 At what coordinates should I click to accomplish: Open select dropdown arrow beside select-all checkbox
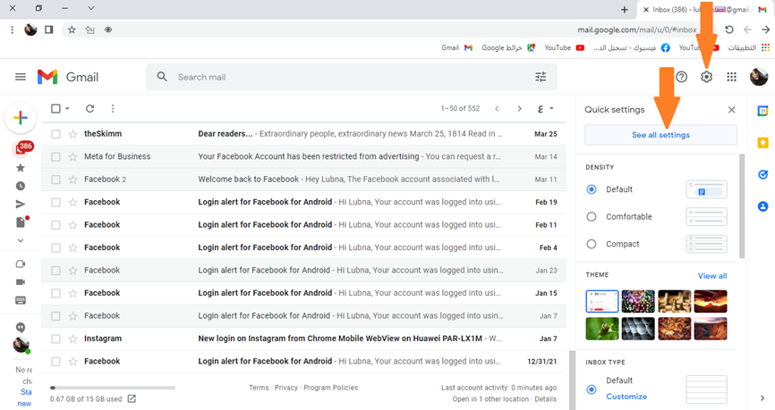point(67,109)
